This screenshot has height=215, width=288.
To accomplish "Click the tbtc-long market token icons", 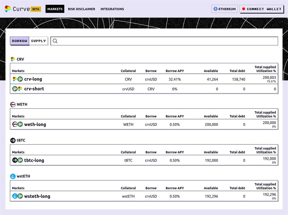I will (x=17, y=160).
